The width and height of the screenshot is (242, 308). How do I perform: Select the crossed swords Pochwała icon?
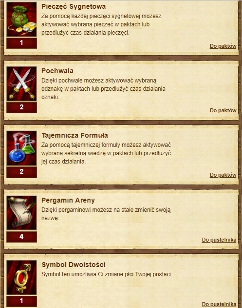pyautogui.click(x=21, y=84)
